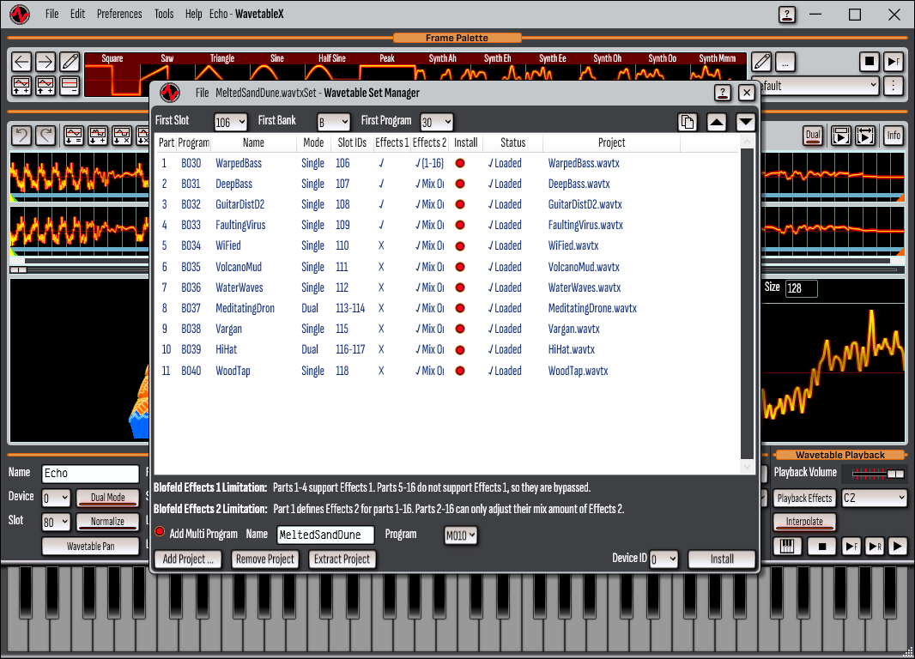Toggle Effects 1 check for GuitarDistD2
This screenshot has width=915, height=659.
point(381,205)
